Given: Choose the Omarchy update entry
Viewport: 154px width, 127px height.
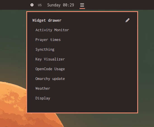Looking at the screenshot, I should [50, 79].
